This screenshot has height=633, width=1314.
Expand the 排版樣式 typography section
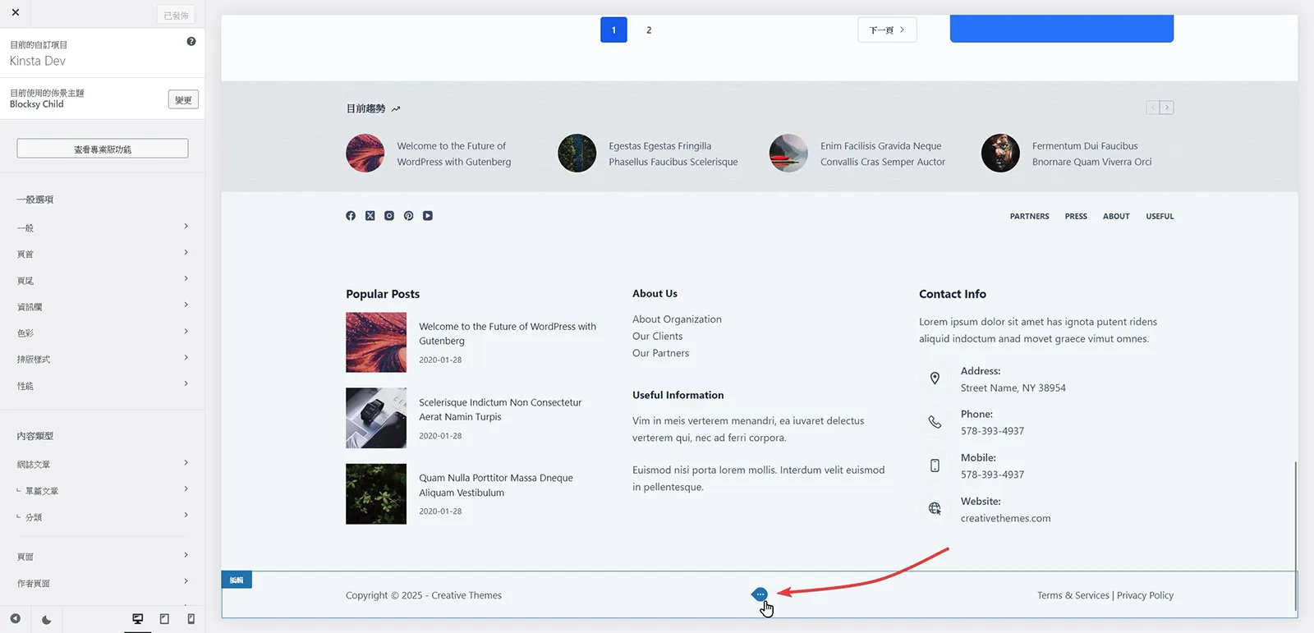[x=103, y=359]
